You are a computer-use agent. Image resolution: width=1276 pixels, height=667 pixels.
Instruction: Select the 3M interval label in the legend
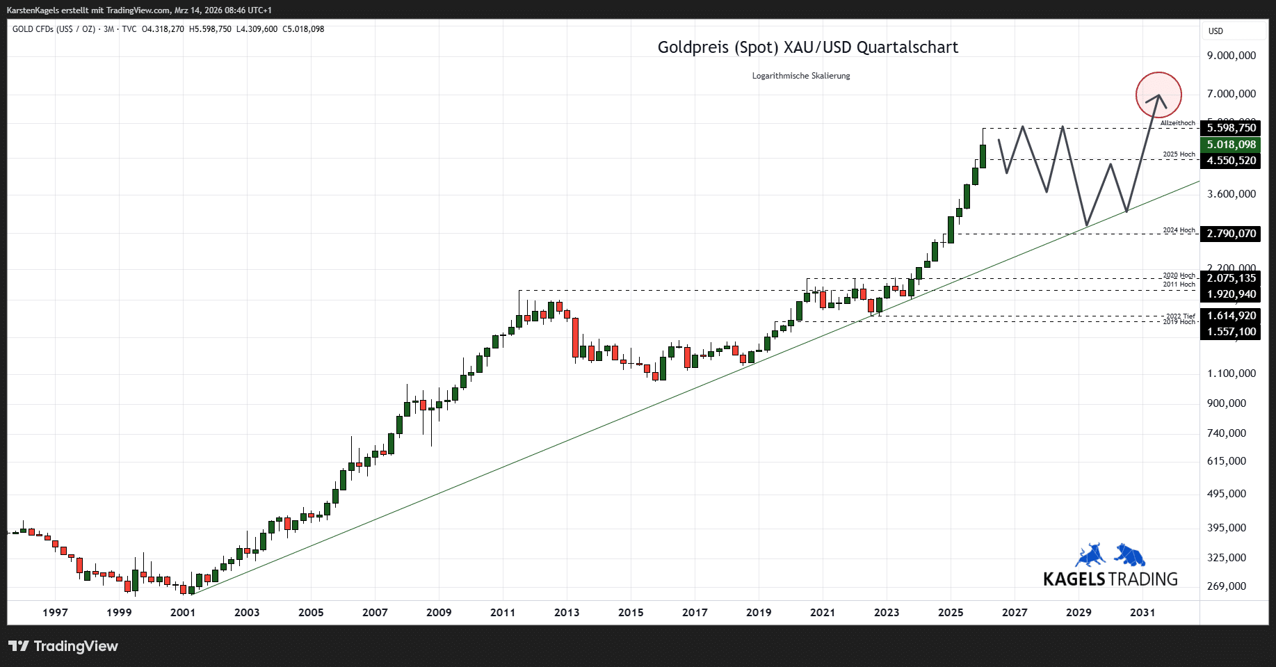(108, 29)
